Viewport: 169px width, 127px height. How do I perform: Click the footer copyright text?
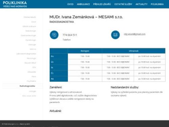coord(16,124)
